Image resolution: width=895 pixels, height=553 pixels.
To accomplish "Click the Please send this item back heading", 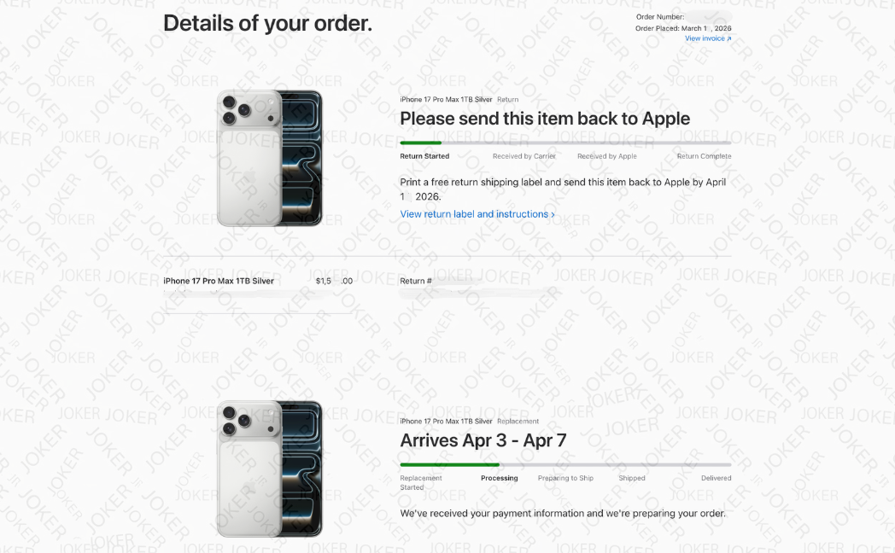I will tap(545, 119).
